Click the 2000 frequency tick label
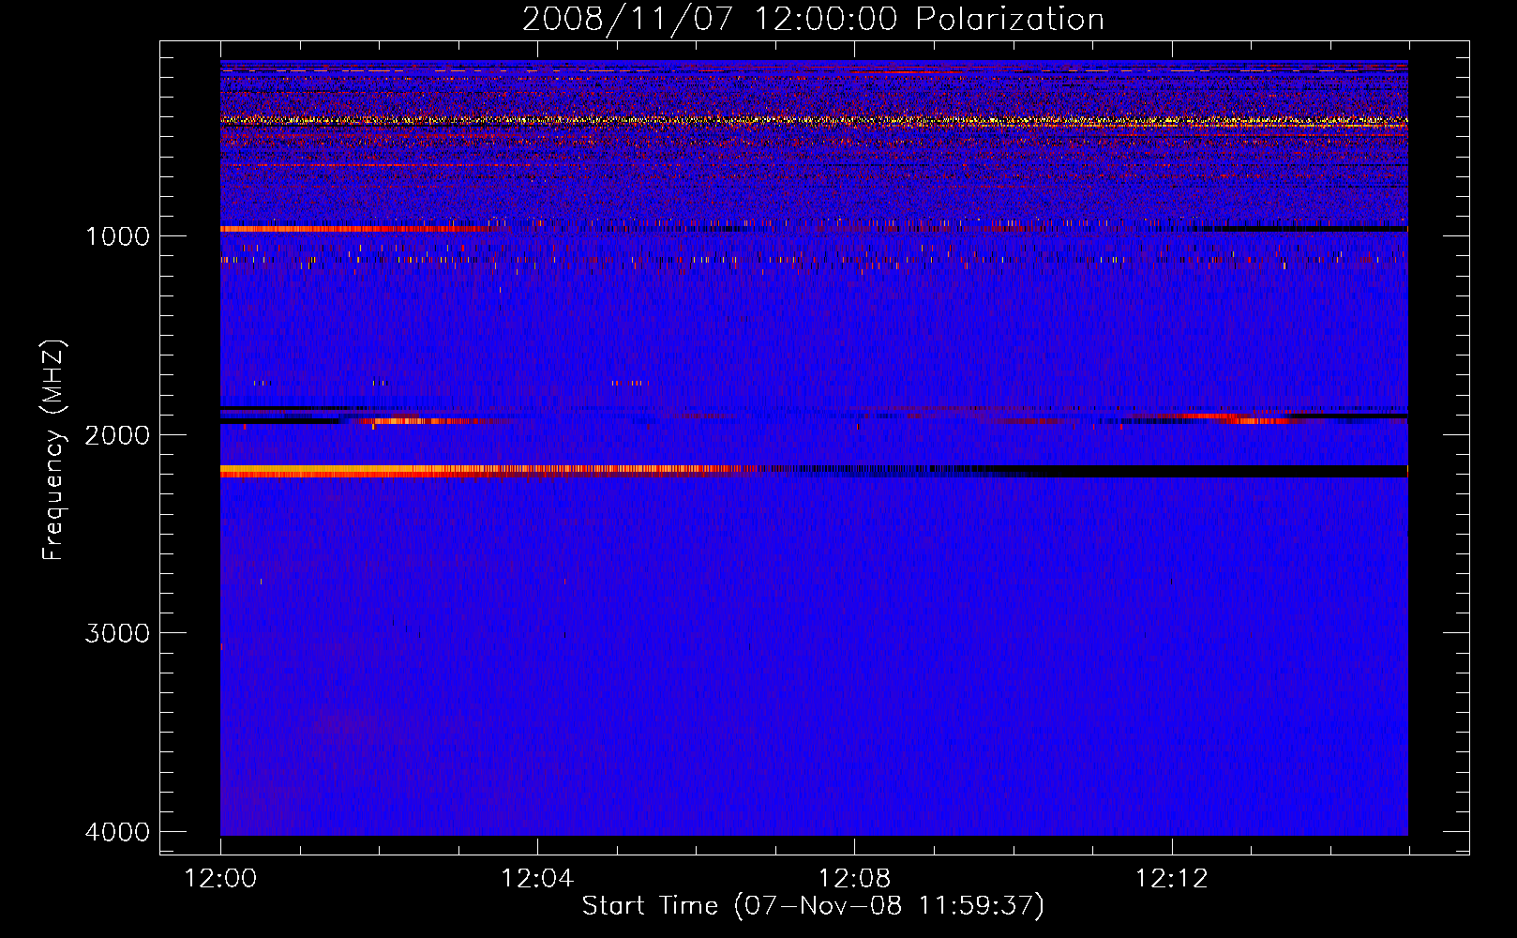 [x=117, y=434]
